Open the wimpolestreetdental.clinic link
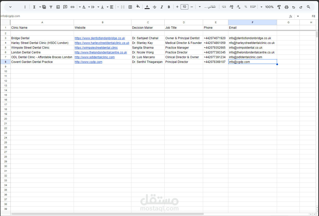The image size is (319, 216). tap(96, 48)
